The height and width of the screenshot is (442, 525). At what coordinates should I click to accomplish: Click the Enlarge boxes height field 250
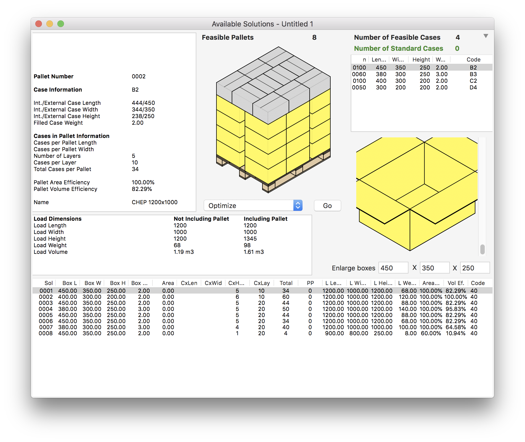[x=475, y=268]
